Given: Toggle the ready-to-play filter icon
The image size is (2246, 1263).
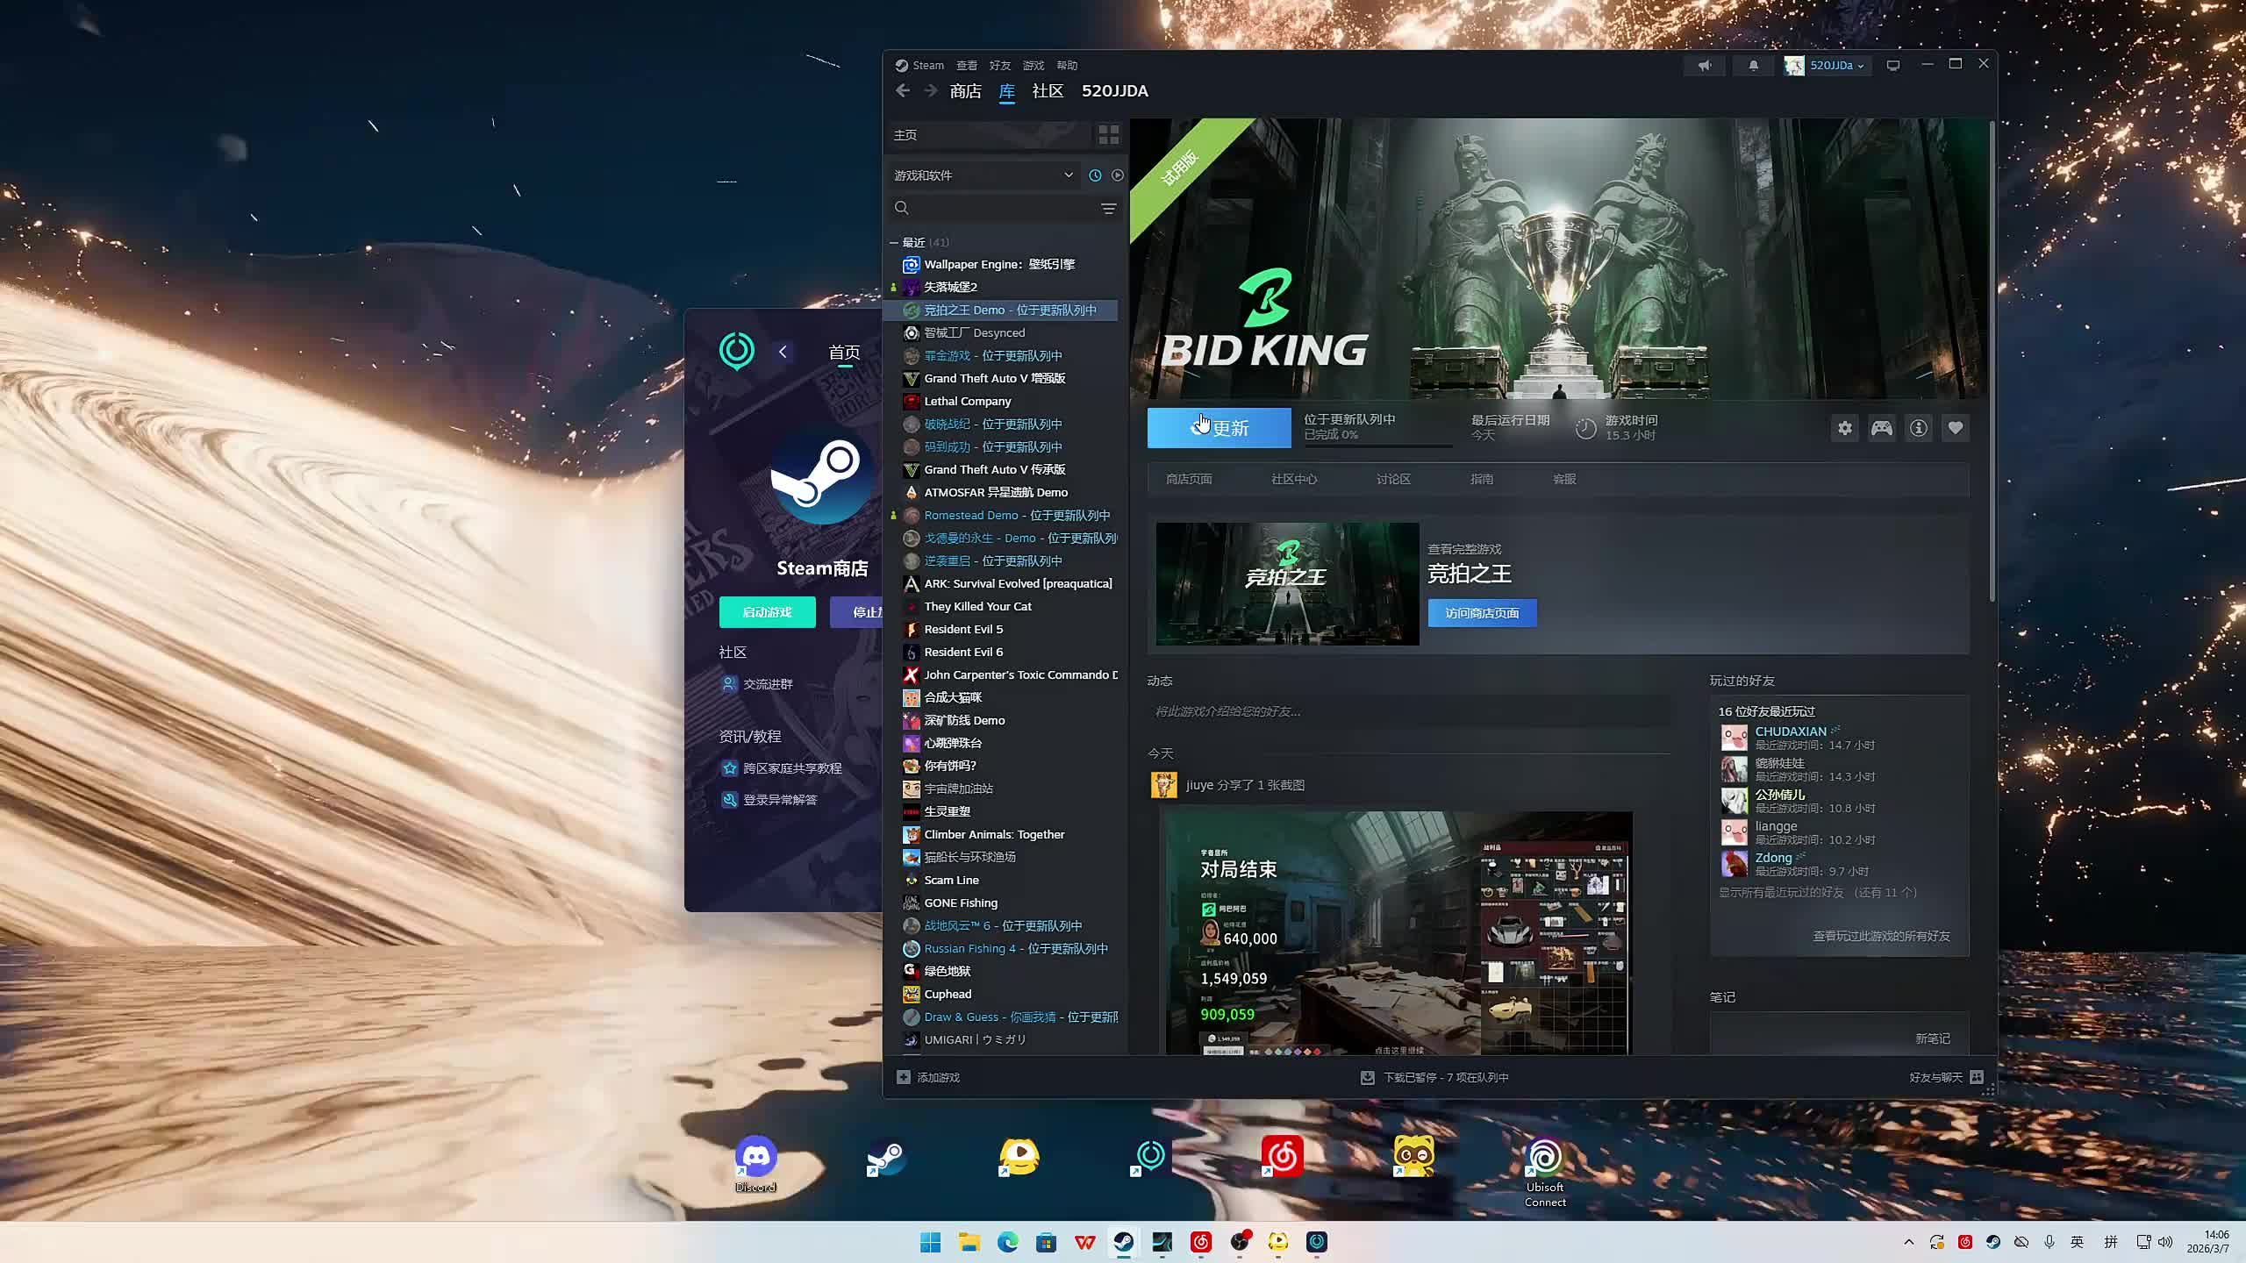Looking at the screenshot, I should 1117,175.
